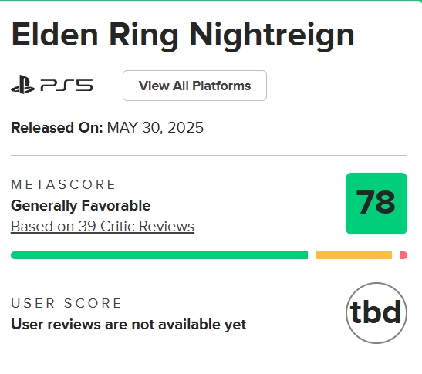This screenshot has height=374, width=422.
Task: Click the word Platforms in the button
Action: [x=221, y=86]
